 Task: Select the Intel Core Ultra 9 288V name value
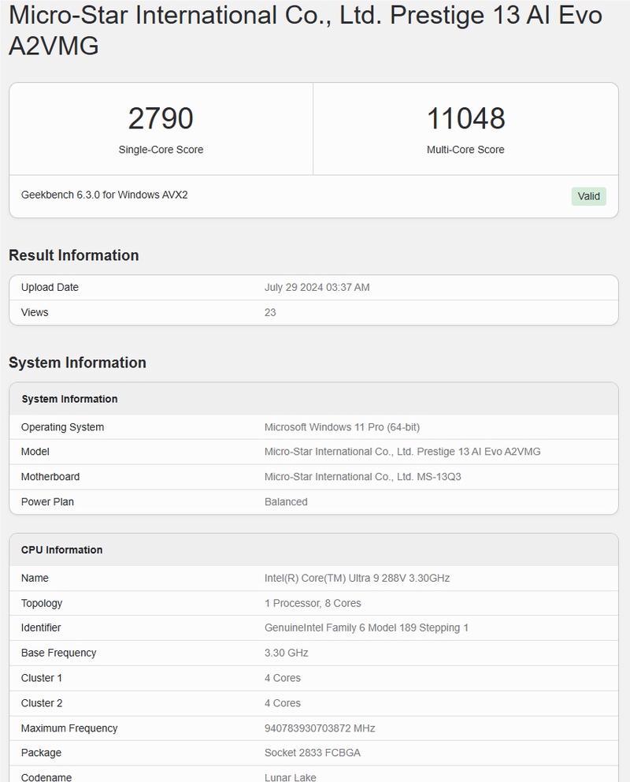coord(357,578)
